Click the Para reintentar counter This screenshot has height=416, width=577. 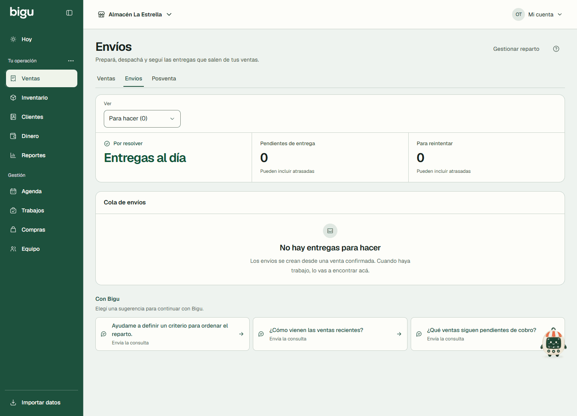486,158
